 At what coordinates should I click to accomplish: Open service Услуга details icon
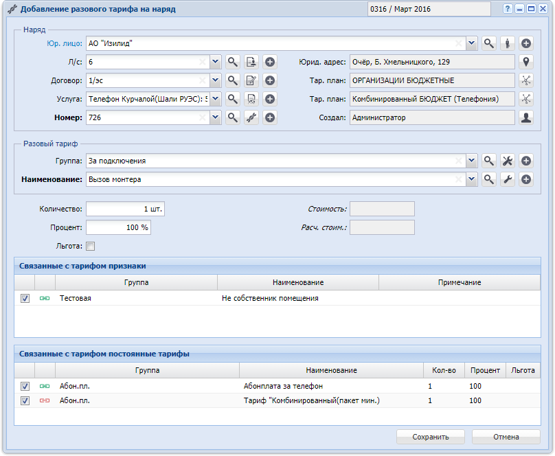click(x=251, y=99)
